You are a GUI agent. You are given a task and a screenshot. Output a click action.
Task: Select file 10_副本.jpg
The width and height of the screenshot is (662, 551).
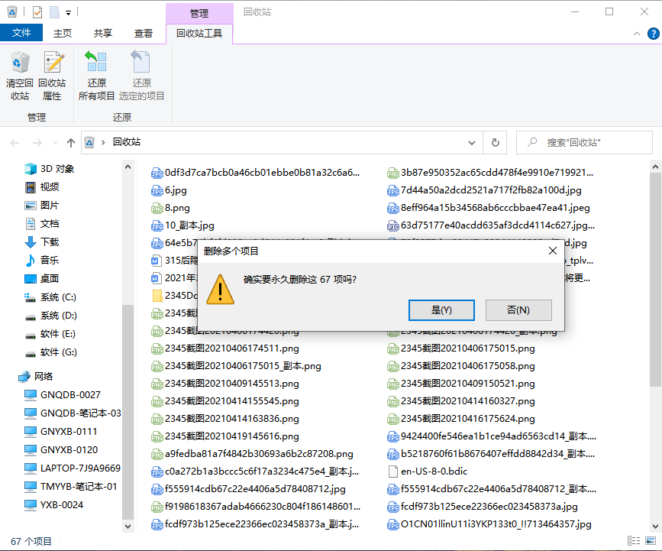click(182, 225)
